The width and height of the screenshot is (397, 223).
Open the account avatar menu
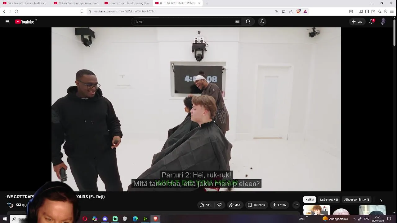tap(383, 22)
